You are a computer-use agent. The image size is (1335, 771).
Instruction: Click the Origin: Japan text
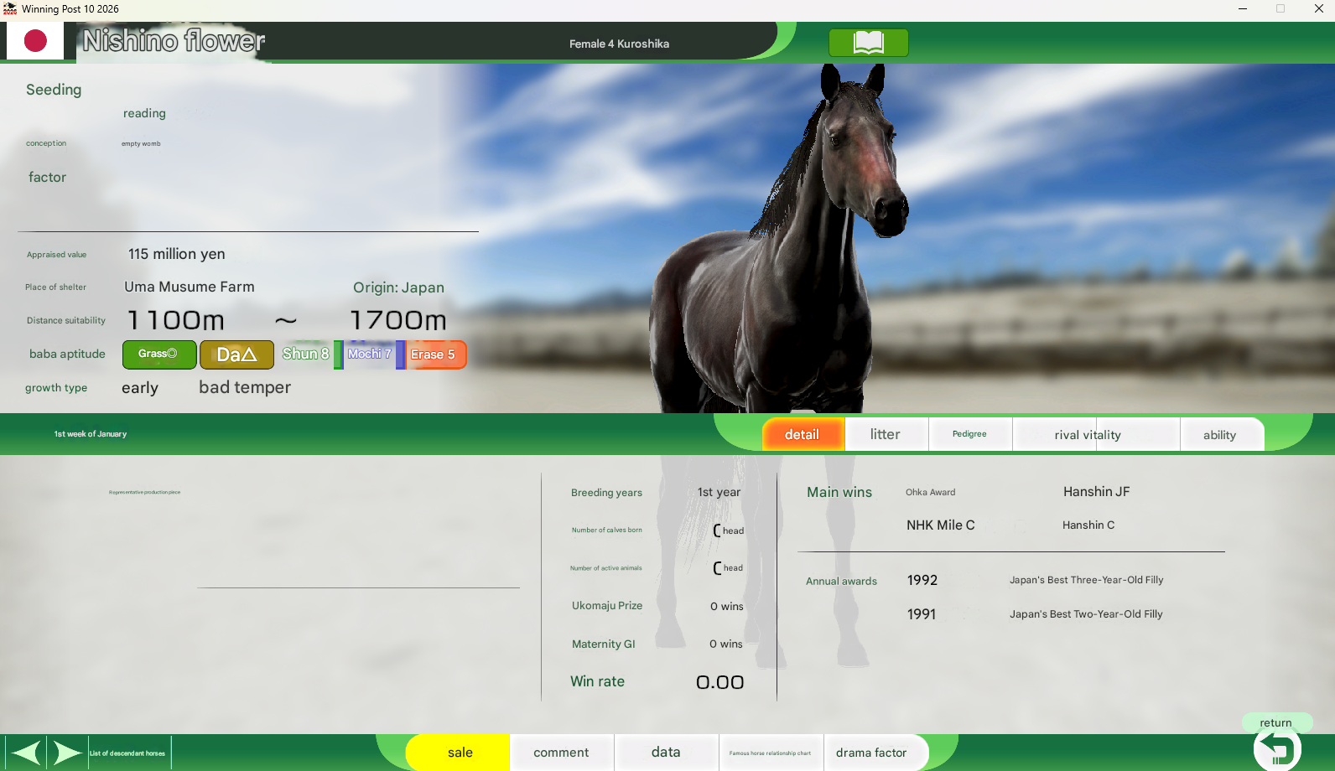coord(399,287)
